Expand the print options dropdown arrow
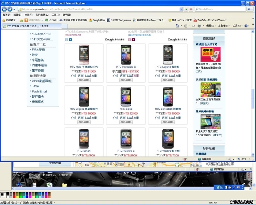 203,26
